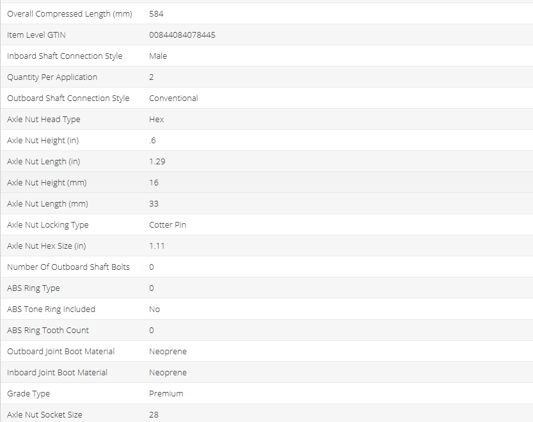Click the Outboard Joint Boot Material label

tap(61, 352)
